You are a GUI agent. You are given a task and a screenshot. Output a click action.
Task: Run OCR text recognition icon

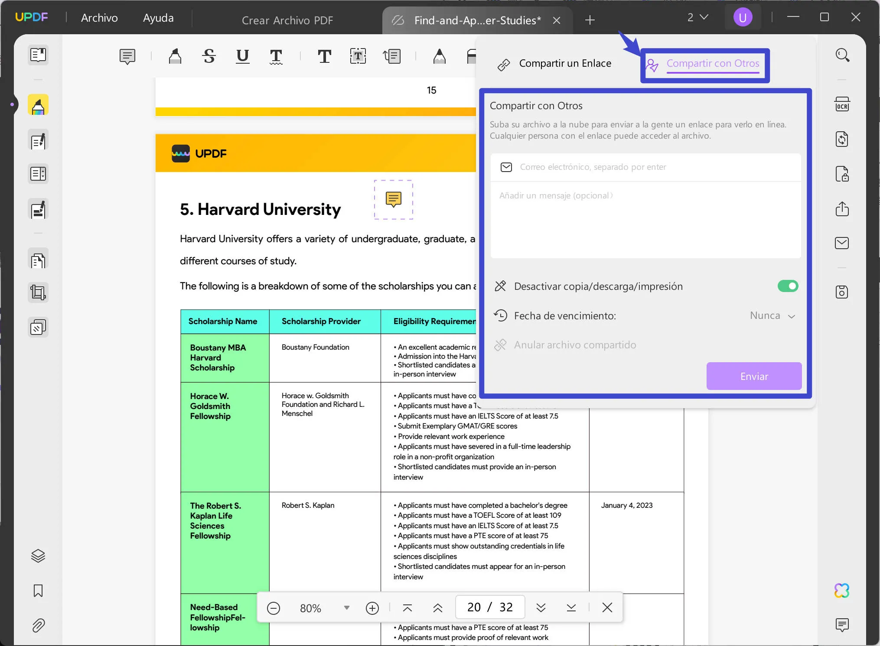[842, 104]
